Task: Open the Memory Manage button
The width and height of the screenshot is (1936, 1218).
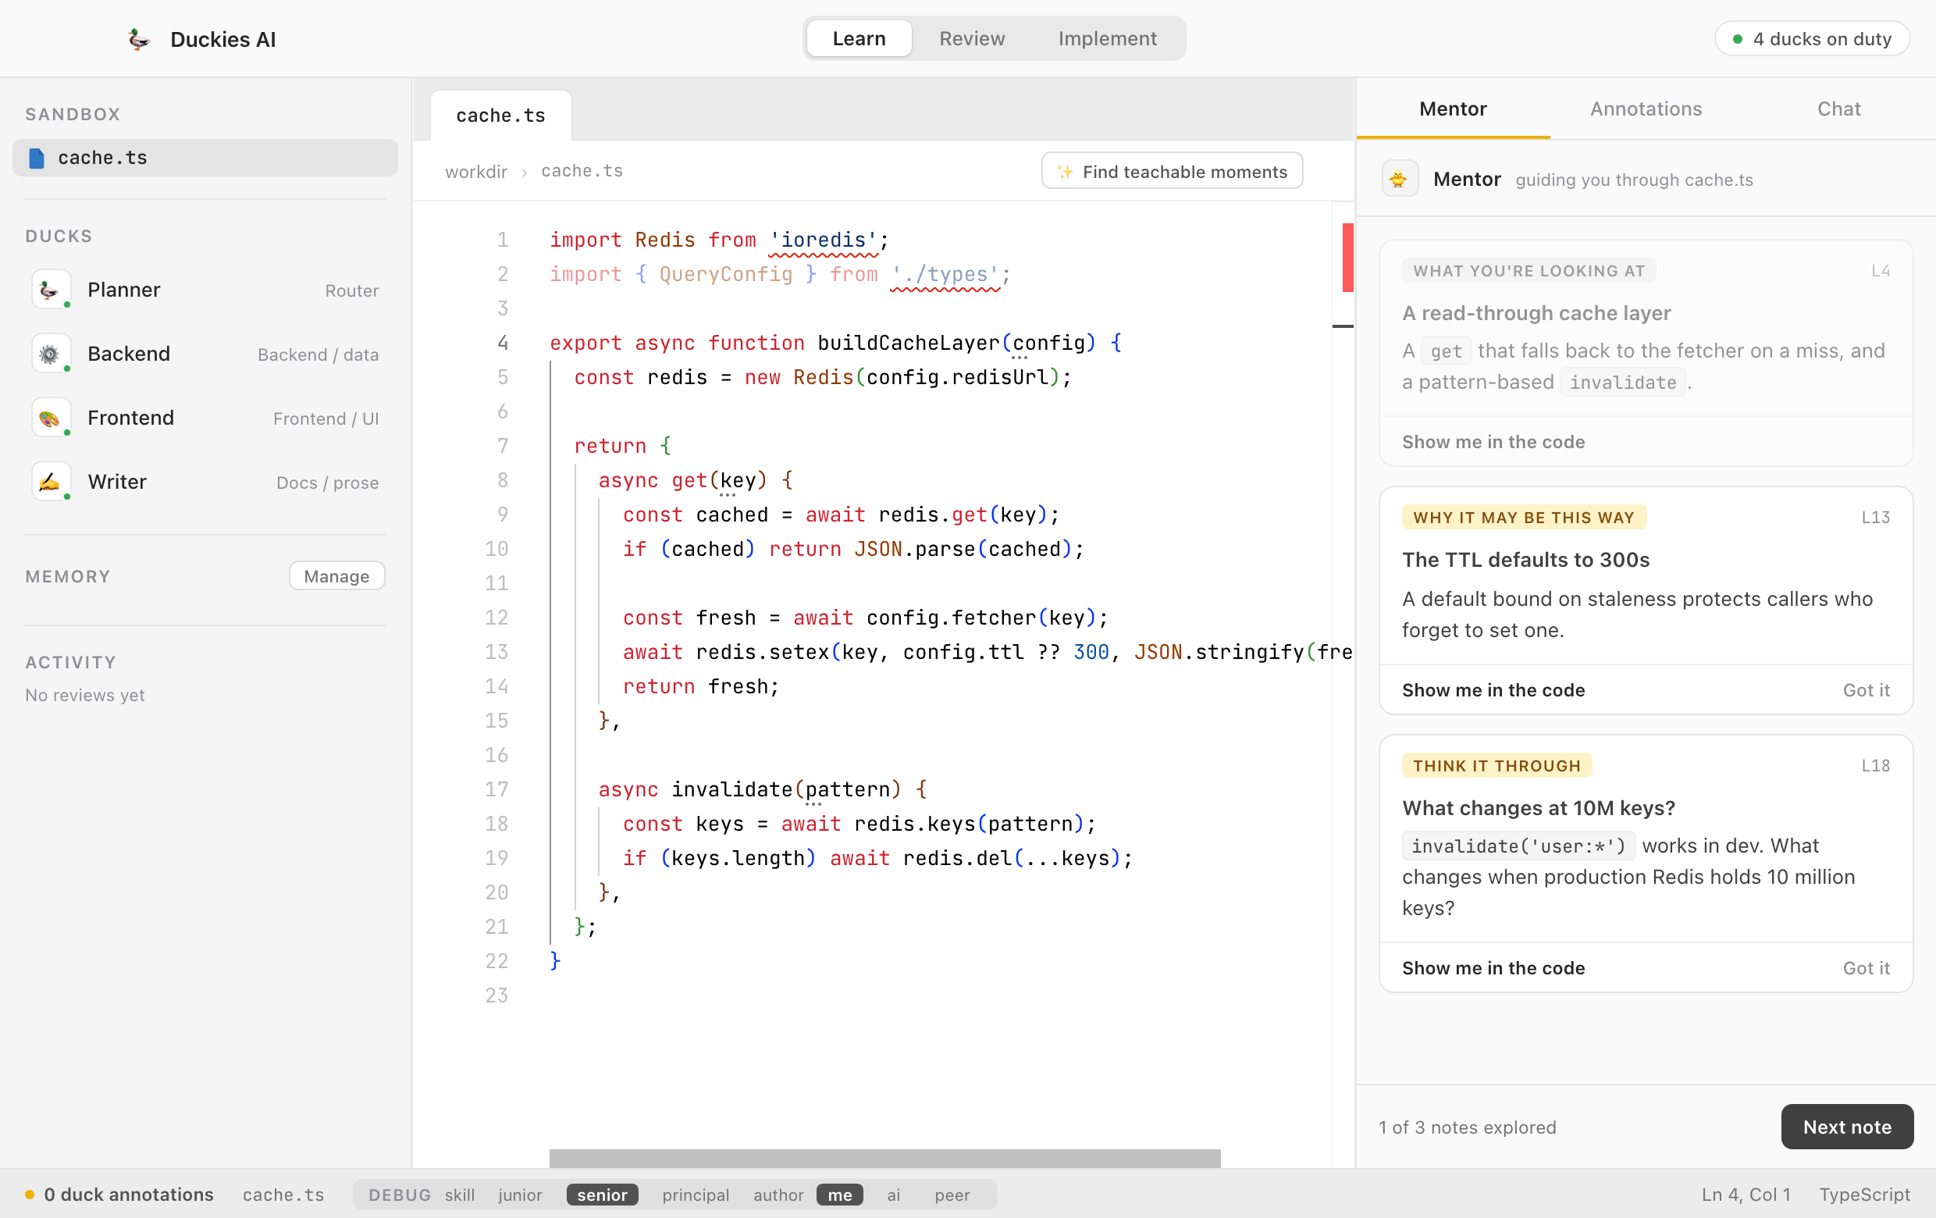Action: (x=337, y=575)
